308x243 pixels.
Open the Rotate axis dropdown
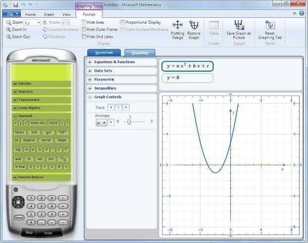click(68, 23)
